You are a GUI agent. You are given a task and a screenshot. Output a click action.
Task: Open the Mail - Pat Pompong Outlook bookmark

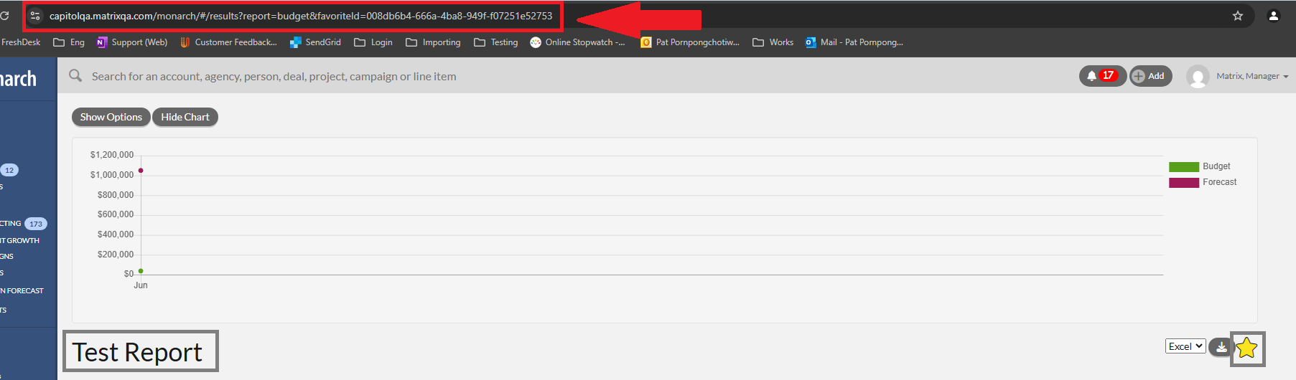pyautogui.click(x=854, y=42)
